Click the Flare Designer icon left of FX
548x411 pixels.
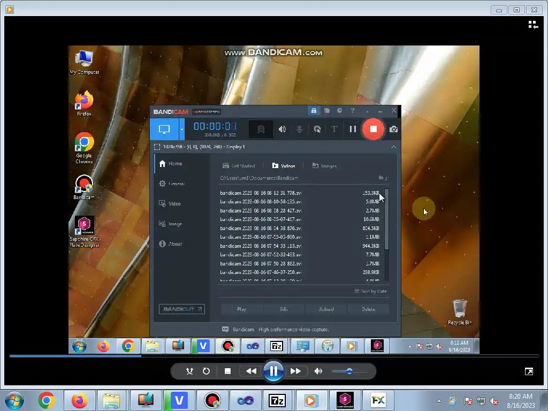(x=345, y=400)
